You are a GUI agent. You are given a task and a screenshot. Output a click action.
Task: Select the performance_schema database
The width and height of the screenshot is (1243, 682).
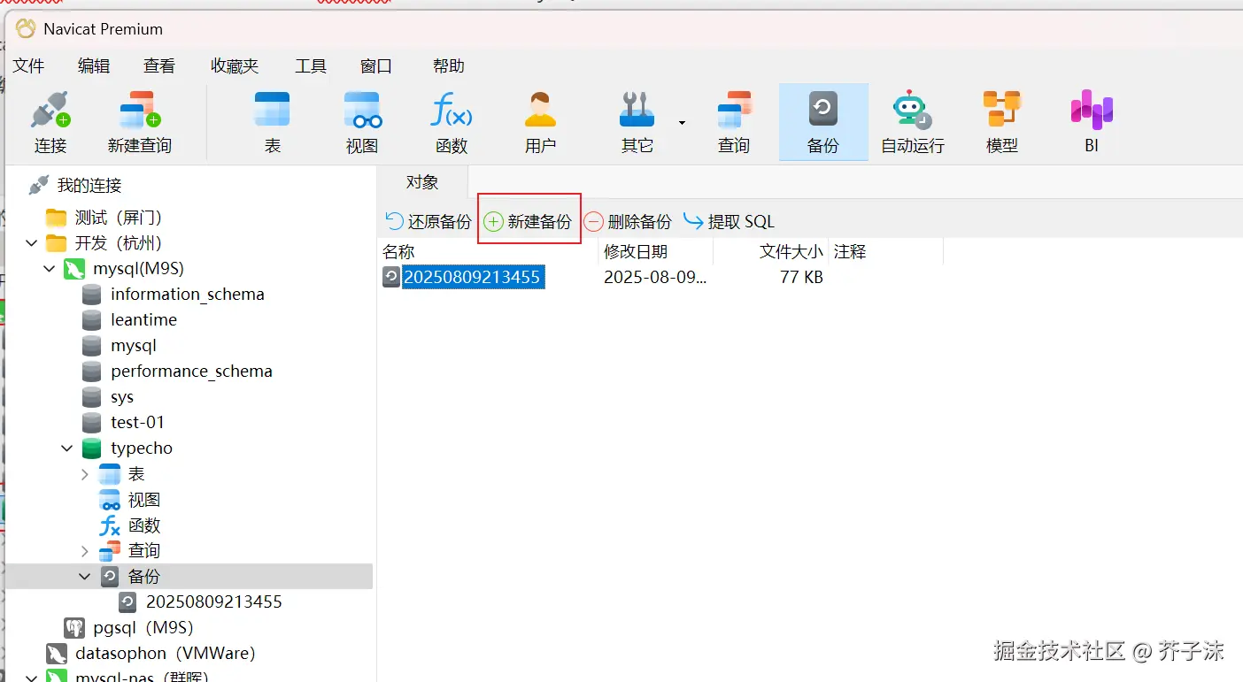[x=191, y=372]
